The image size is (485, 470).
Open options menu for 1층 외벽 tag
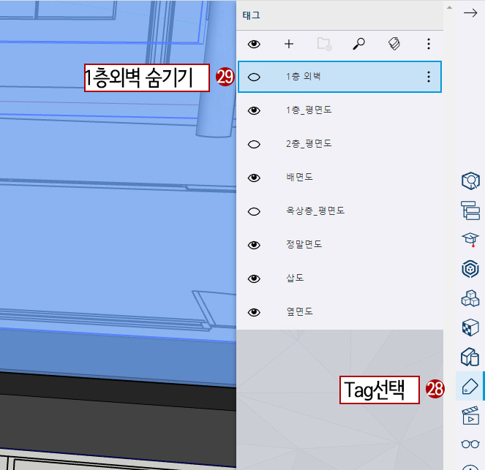[429, 77]
